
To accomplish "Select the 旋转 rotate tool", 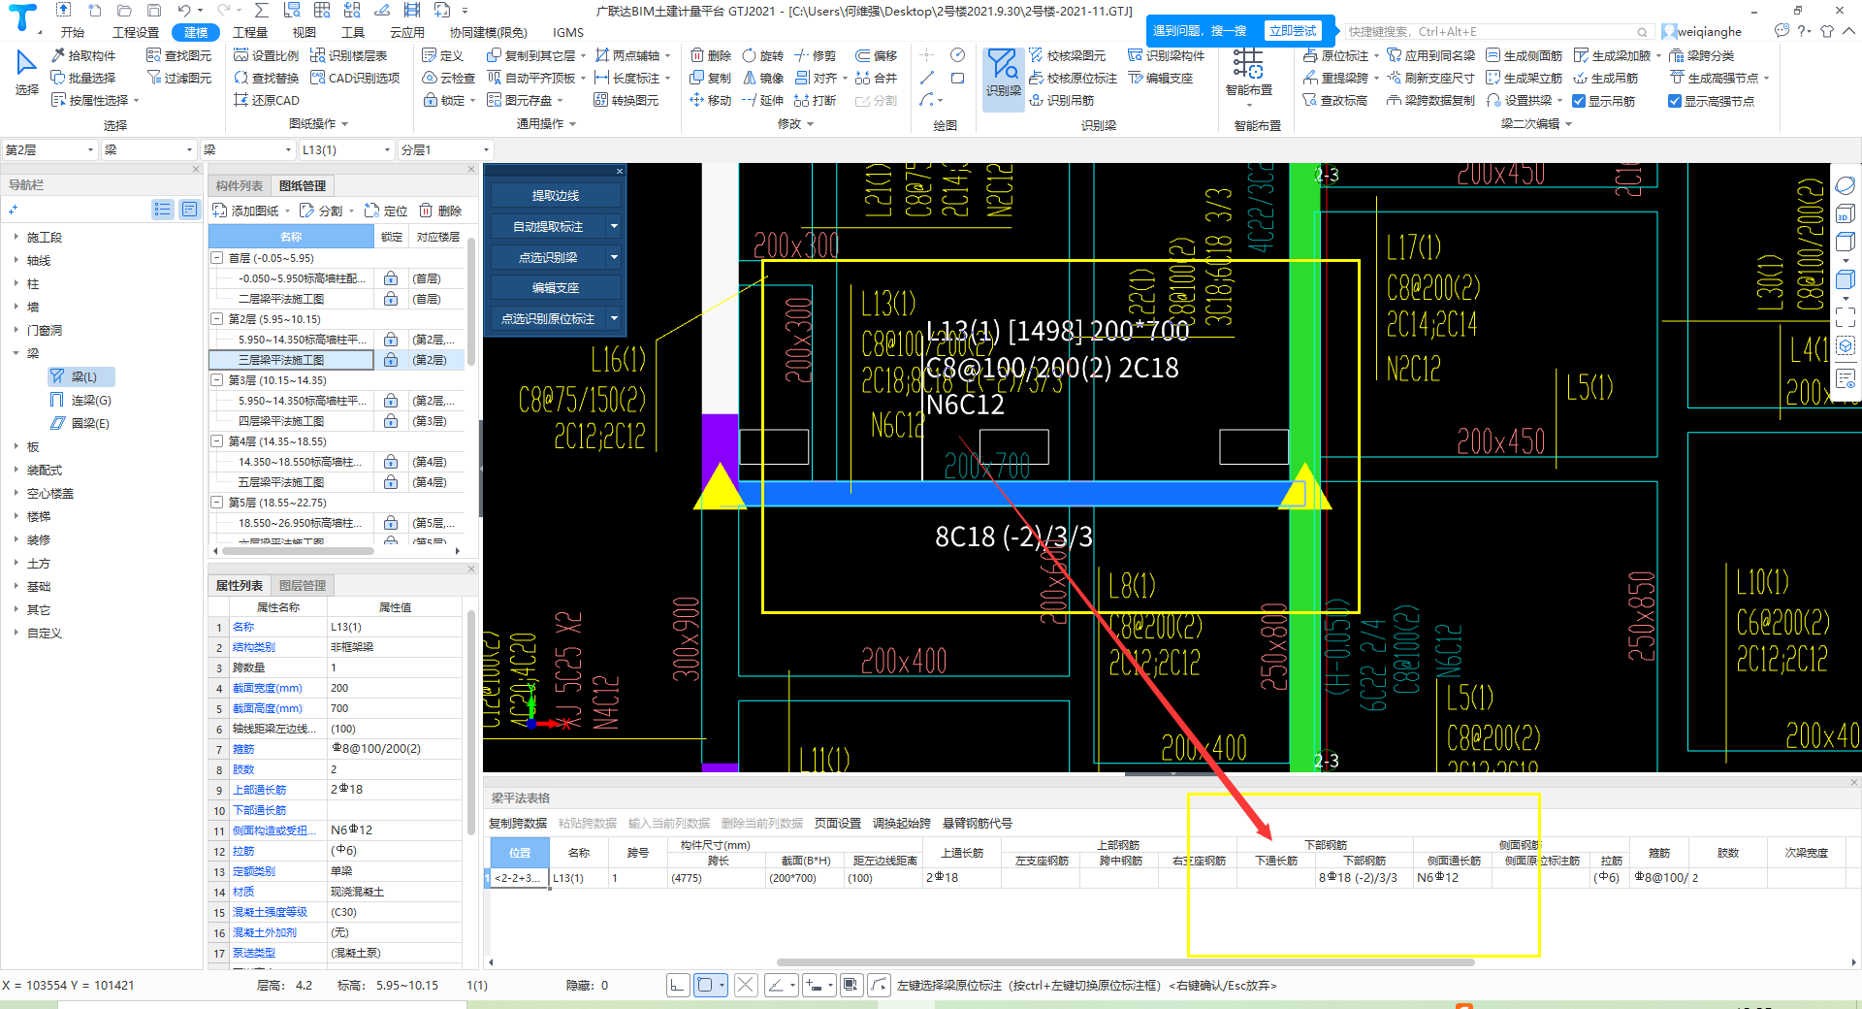I will point(763,55).
